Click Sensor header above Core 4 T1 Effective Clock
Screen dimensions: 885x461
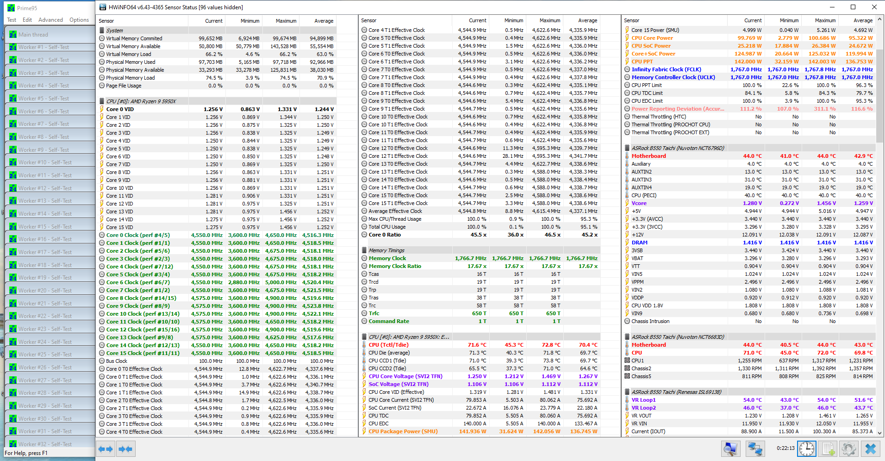pos(405,20)
